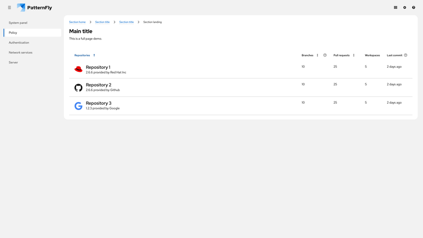This screenshot has width=423, height=238.
Task: Go to Network services section
Action: click(x=21, y=52)
